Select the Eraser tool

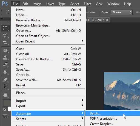click(x=5, y=65)
